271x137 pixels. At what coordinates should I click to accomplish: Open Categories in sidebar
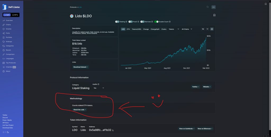point(8,46)
